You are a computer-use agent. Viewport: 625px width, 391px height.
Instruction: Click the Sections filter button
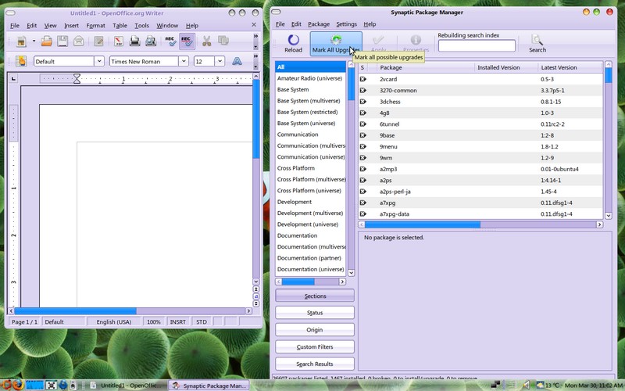coord(315,296)
